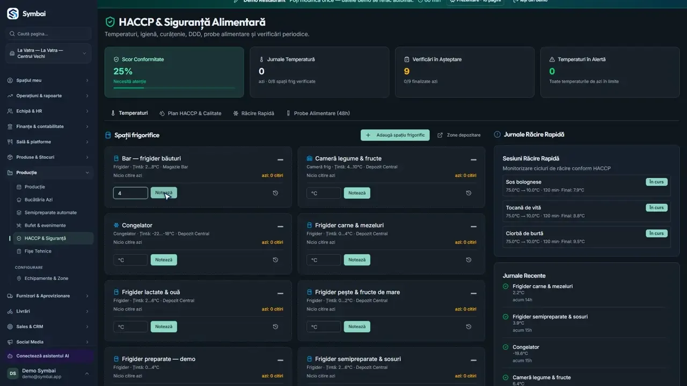This screenshot has width=687, height=386.
Task: Show history icon on Congelator card
Action: click(275, 260)
